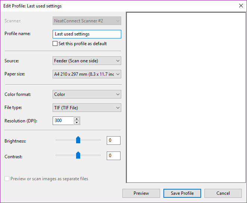The width and height of the screenshot is (247, 203).
Task: Open the Scanner selection dropdown
Action: (87, 21)
